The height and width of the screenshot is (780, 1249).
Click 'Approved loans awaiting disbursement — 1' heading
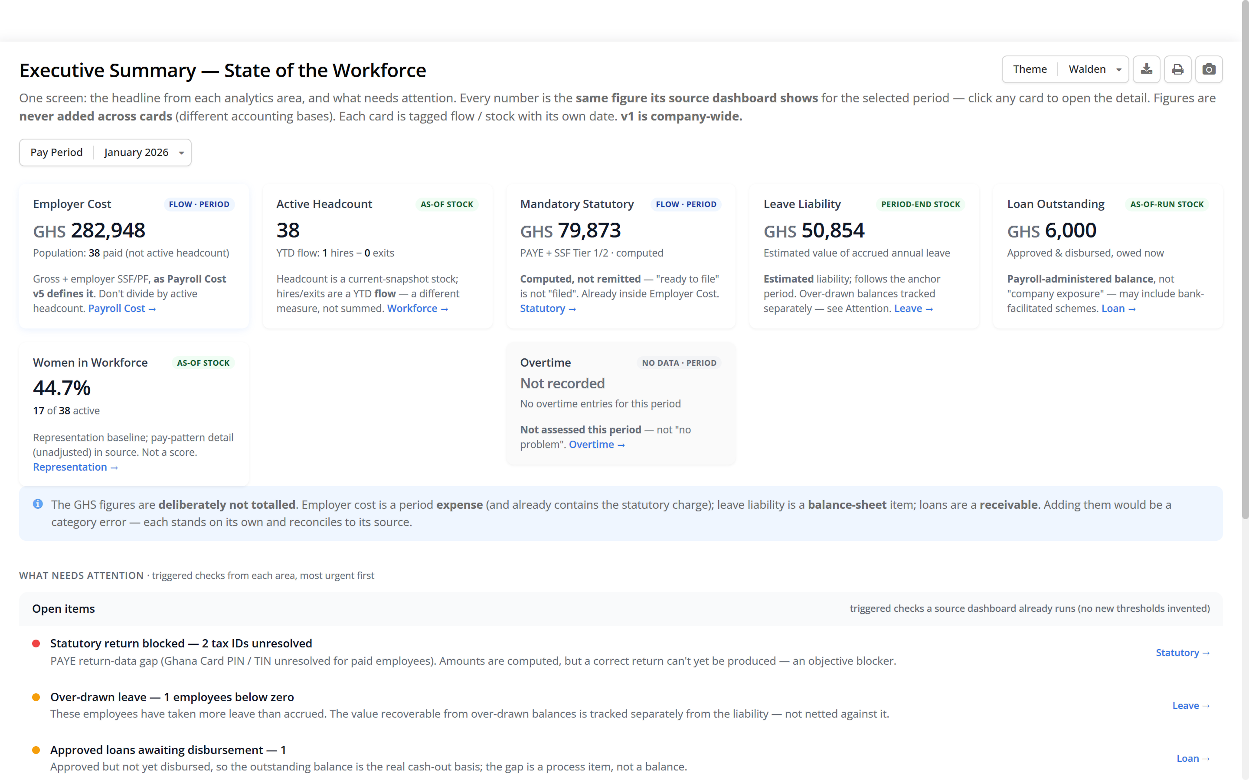(x=168, y=750)
